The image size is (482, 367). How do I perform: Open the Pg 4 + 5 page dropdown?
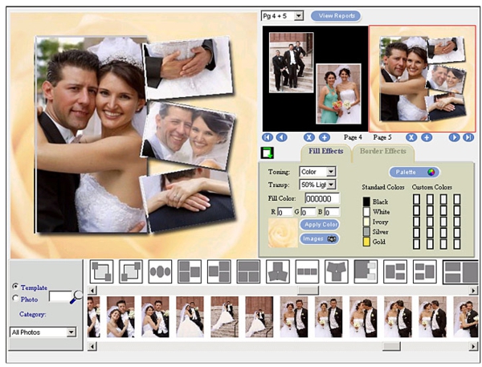click(298, 15)
